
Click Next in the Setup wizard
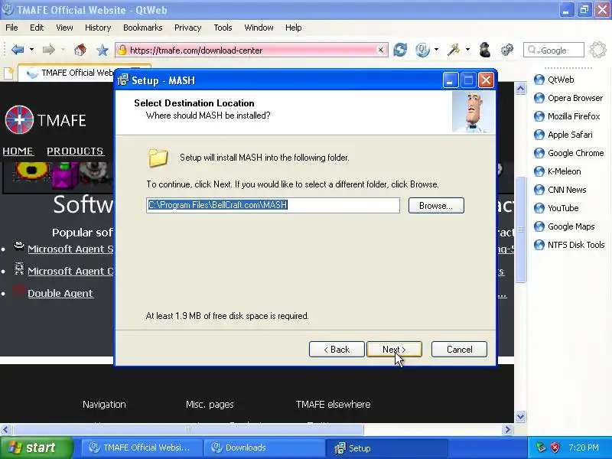(394, 350)
